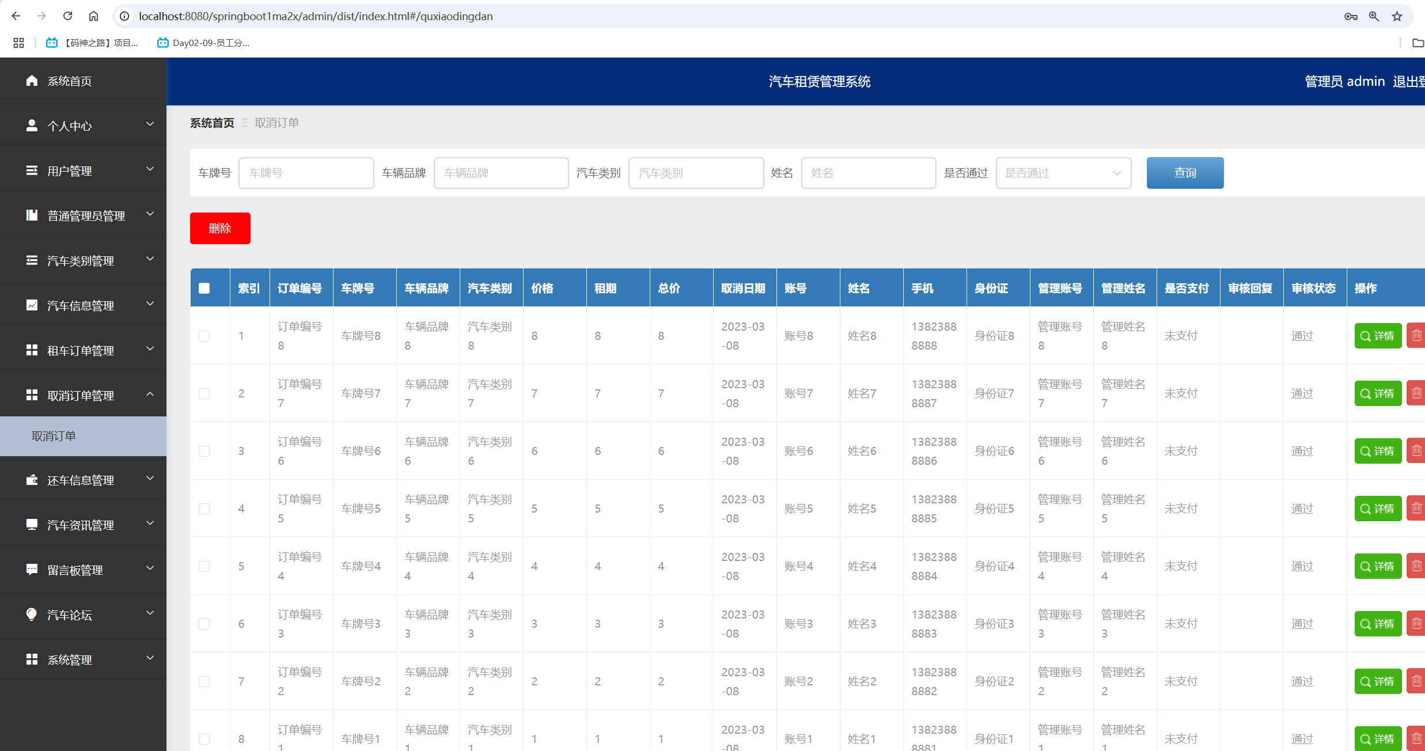Click the 汽车资讯管理 monitor icon

(x=32, y=525)
